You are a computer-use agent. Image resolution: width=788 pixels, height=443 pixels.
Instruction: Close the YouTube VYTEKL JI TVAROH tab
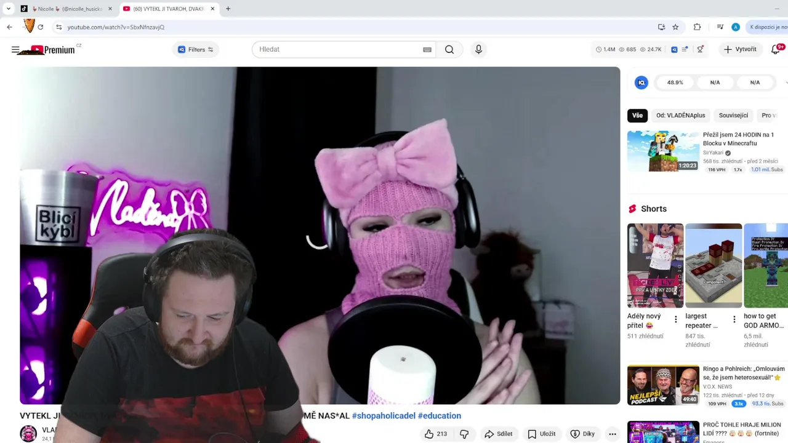point(212,9)
